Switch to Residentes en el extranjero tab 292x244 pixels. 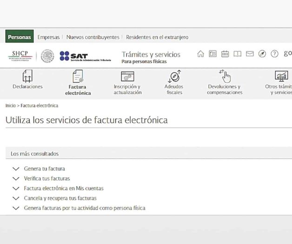click(x=157, y=37)
